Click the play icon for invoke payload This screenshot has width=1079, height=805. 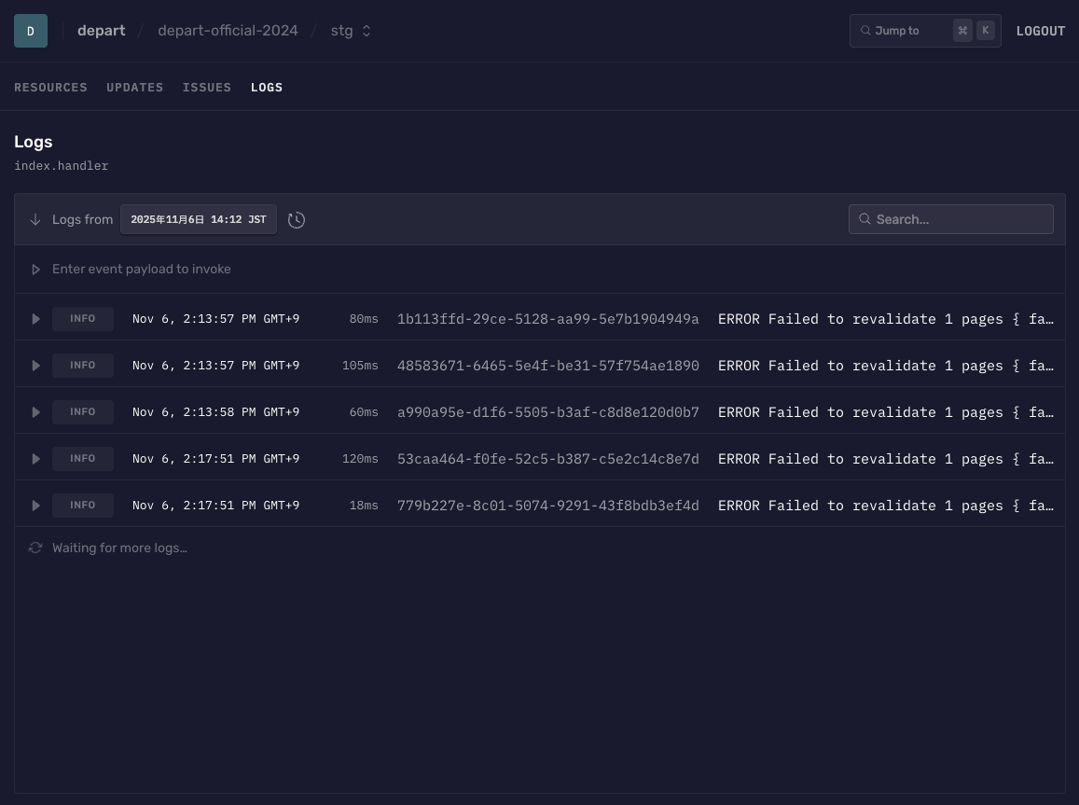click(35, 270)
